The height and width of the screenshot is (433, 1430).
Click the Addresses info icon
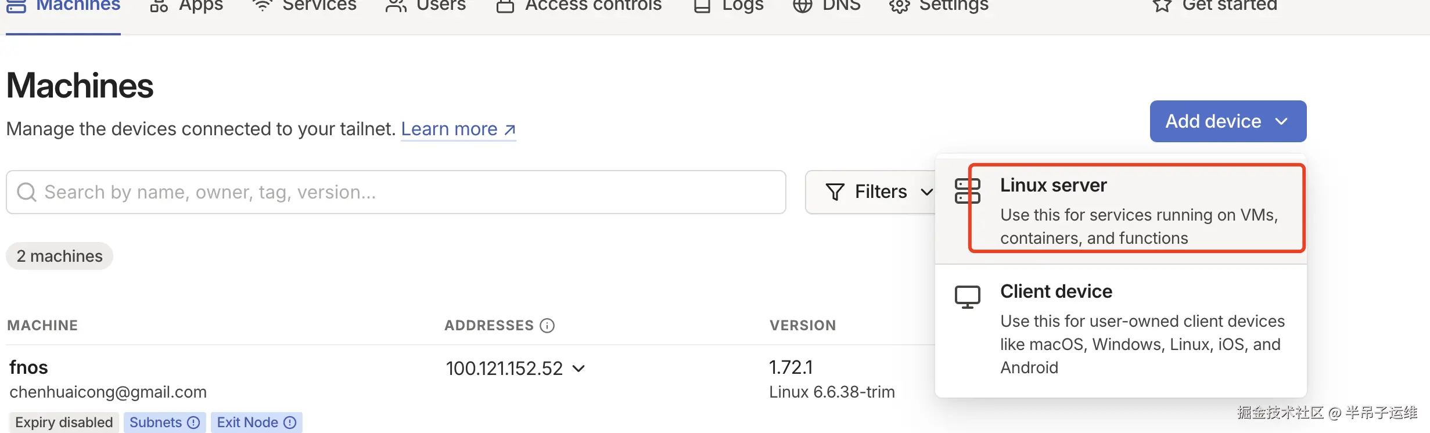point(547,326)
